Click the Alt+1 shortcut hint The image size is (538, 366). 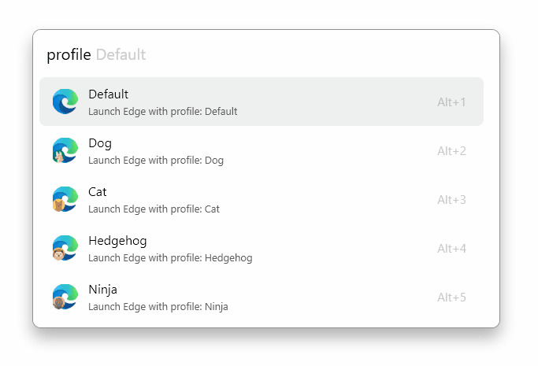452,102
